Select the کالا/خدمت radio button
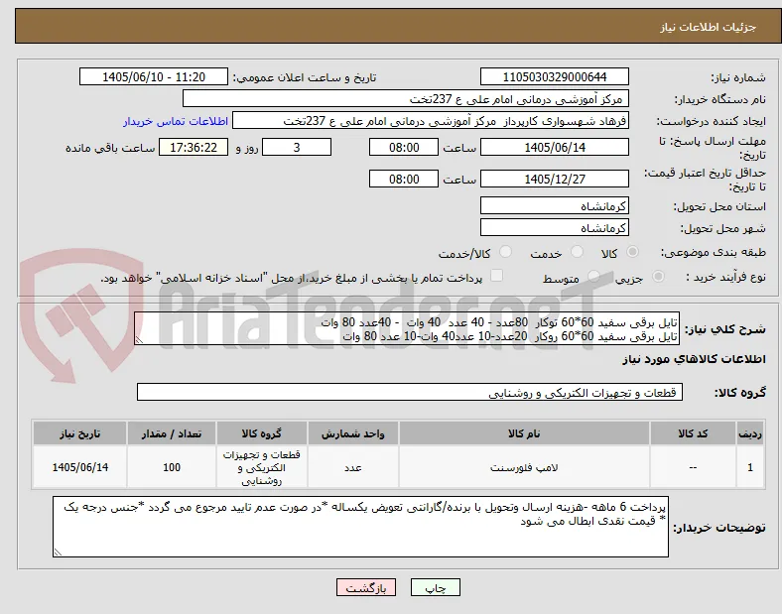782x614 pixels. point(506,252)
